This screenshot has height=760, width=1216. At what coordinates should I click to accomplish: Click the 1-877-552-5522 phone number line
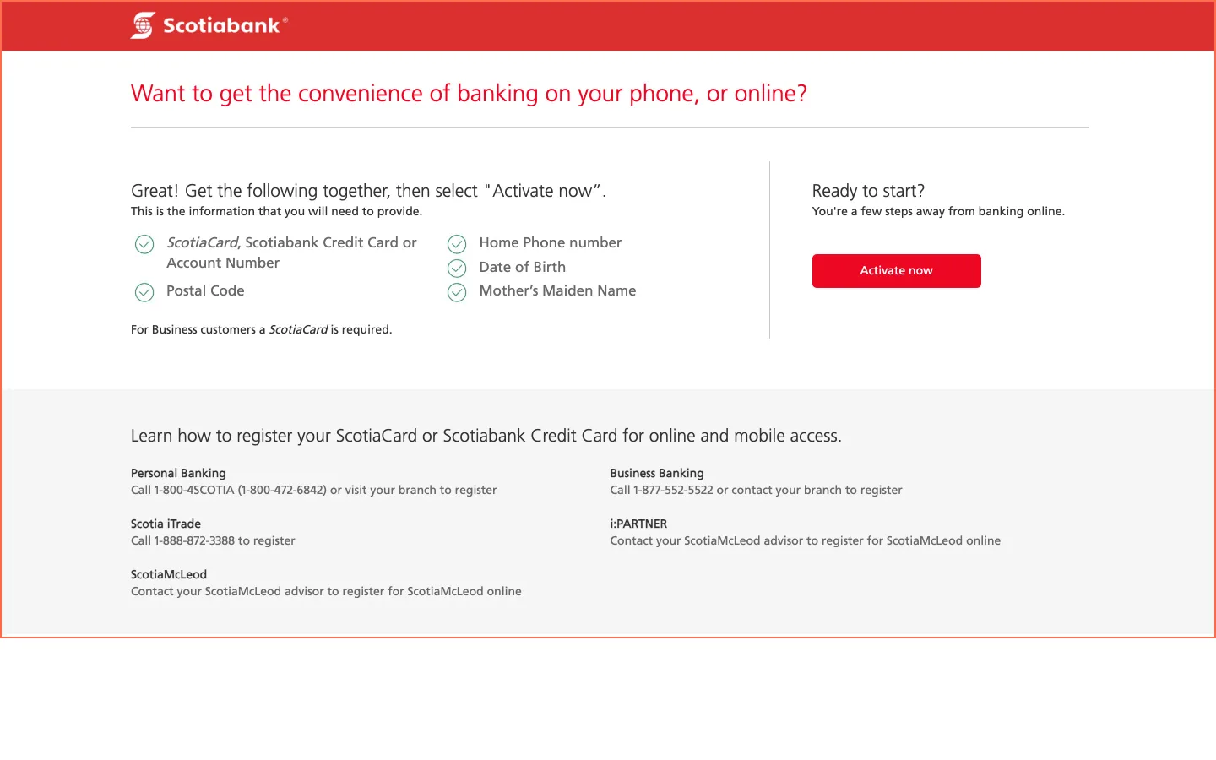[x=756, y=490]
